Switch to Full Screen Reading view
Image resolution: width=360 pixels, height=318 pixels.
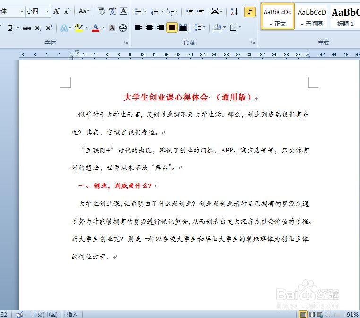click(x=312, y=315)
